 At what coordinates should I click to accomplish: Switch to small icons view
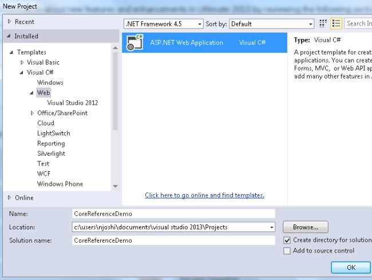[323, 23]
